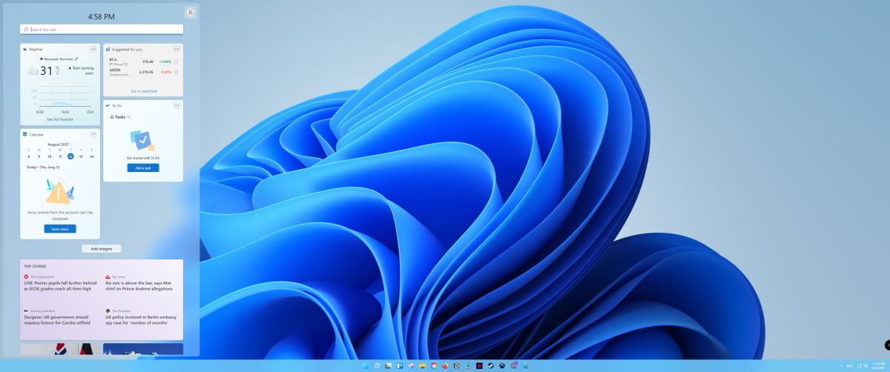The image size is (890, 372).
Task: Click the Learn more button in Calendar
Action: click(x=60, y=229)
